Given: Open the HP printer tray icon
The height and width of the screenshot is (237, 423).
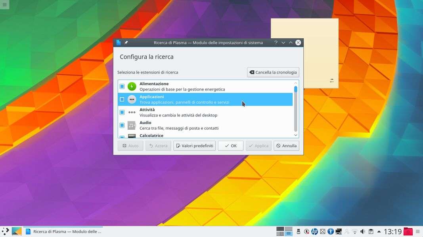Looking at the screenshot, I should point(314,231).
